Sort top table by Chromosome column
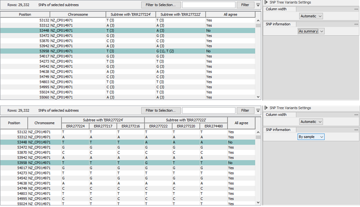This screenshot has height=207, width=360. pyautogui.click(x=78, y=14)
